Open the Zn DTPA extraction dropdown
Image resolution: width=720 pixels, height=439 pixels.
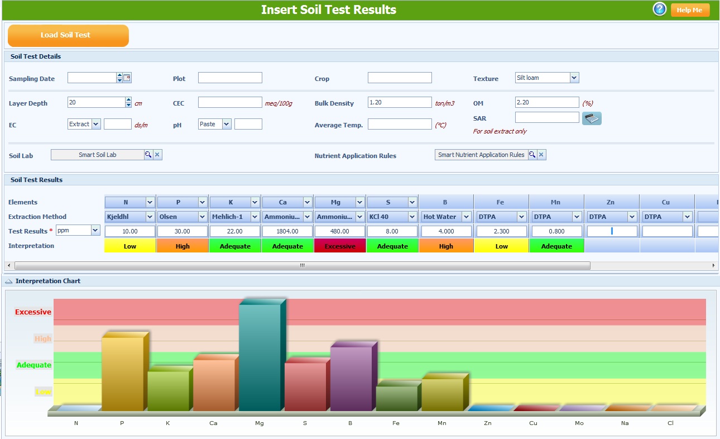click(x=632, y=217)
